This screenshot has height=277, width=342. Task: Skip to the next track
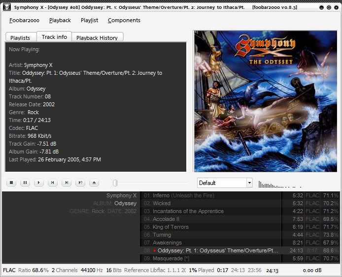[67, 183]
